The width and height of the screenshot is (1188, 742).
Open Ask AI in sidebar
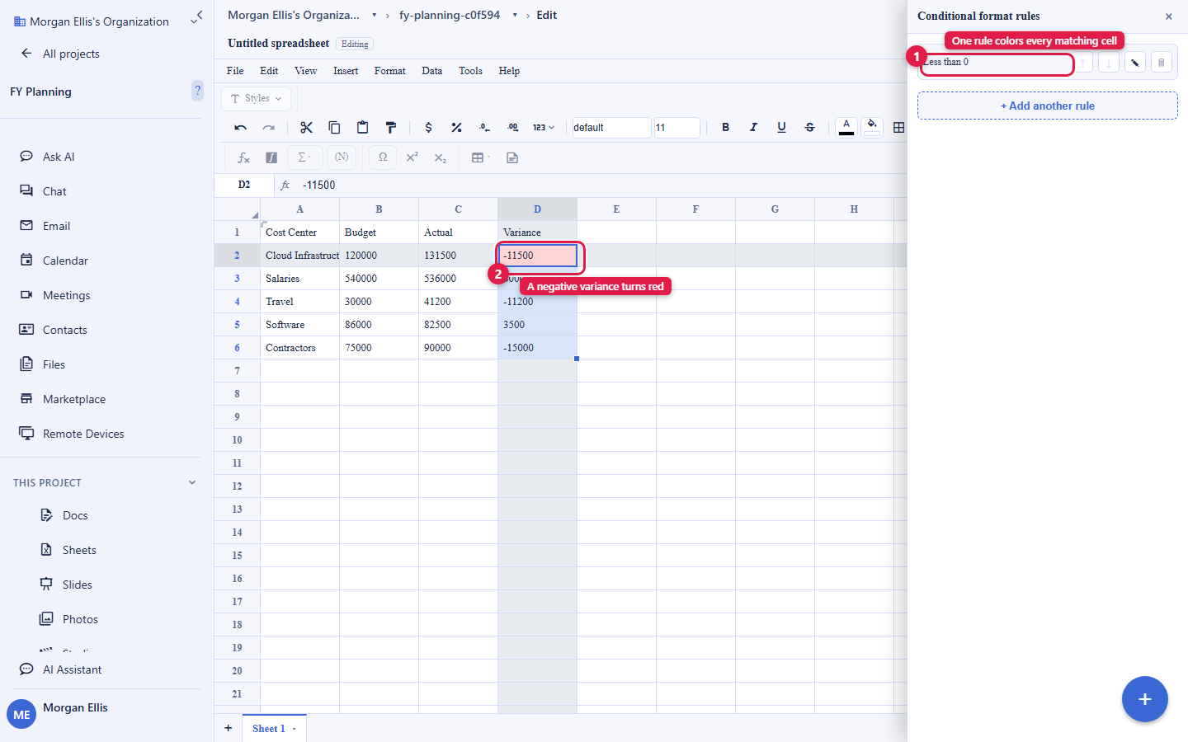click(x=59, y=157)
